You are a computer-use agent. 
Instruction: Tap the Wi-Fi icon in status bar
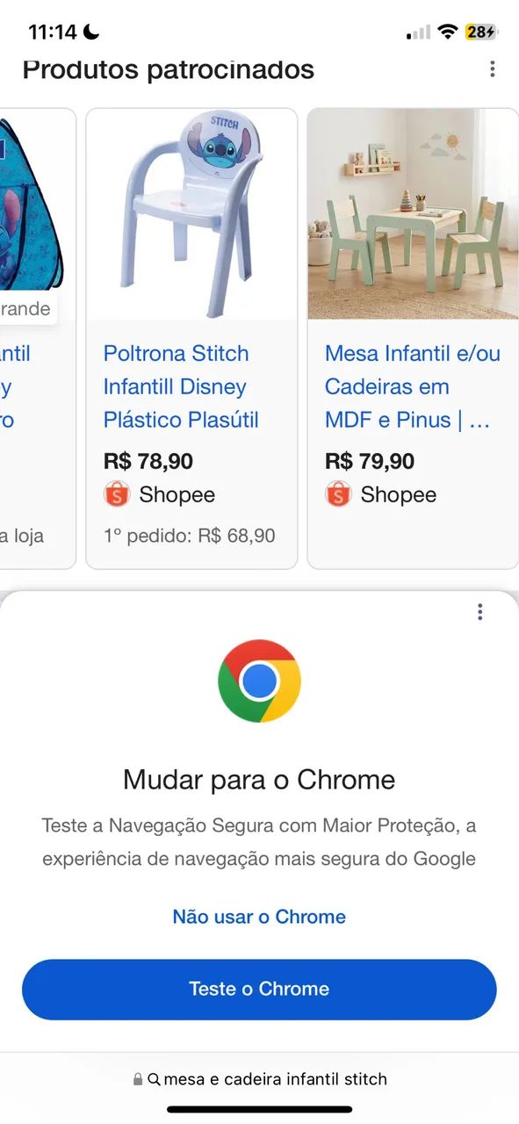[x=448, y=32]
